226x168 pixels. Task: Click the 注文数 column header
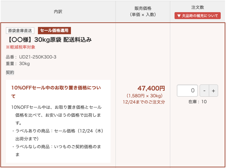point(198,7)
